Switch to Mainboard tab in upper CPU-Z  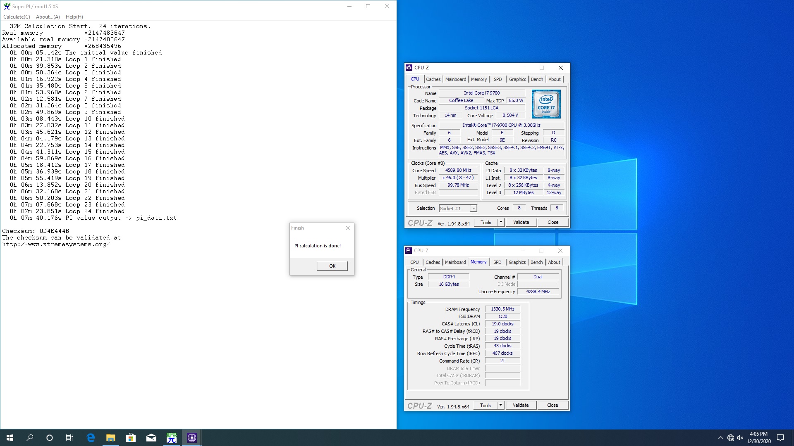[x=456, y=79]
